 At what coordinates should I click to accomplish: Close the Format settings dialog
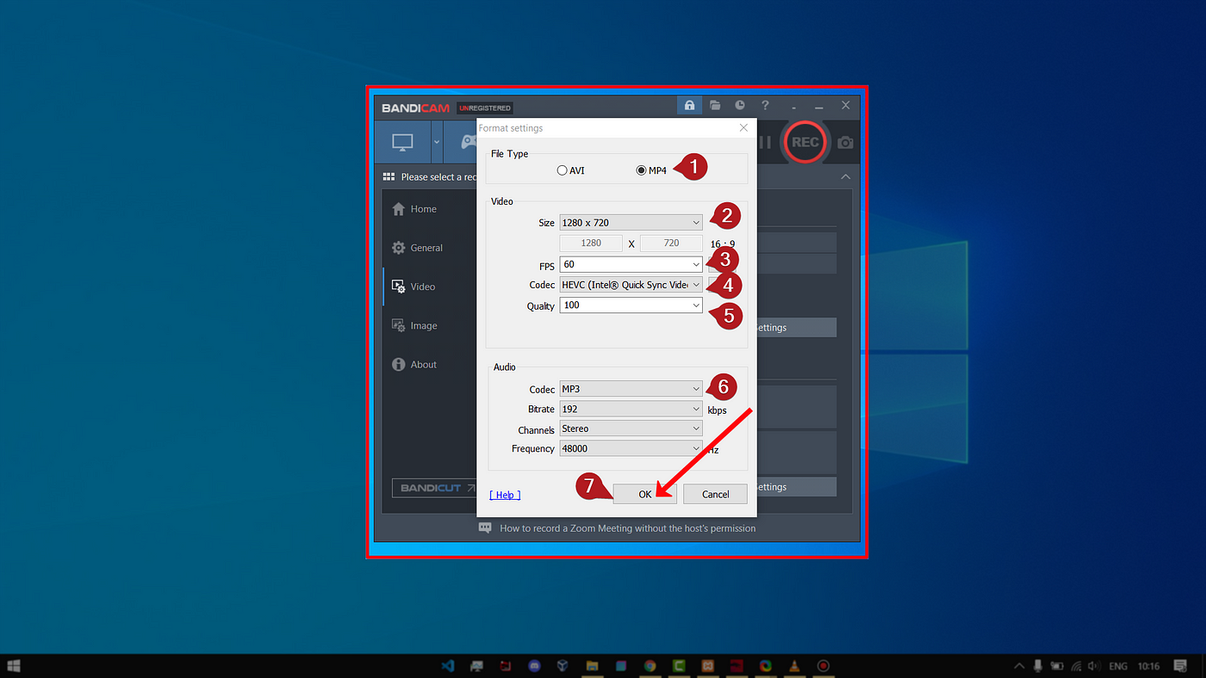pyautogui.click(x=744, y=127)
